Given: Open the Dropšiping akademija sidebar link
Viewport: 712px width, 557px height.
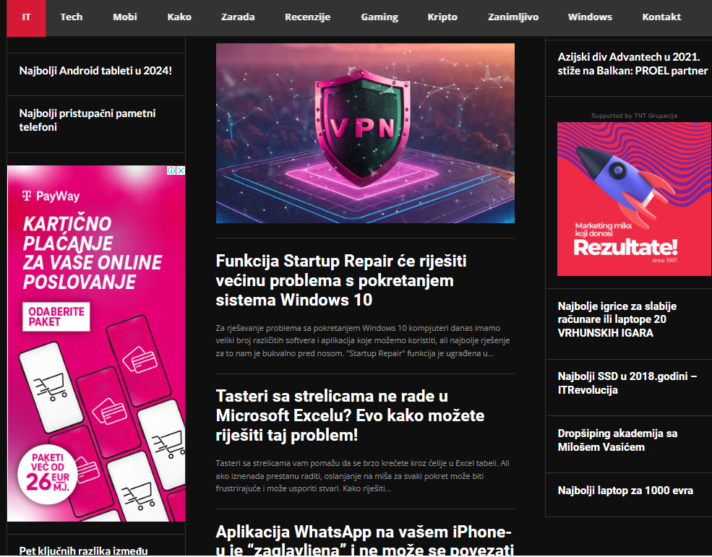Looking at the screenshot, I should (617, 440).
